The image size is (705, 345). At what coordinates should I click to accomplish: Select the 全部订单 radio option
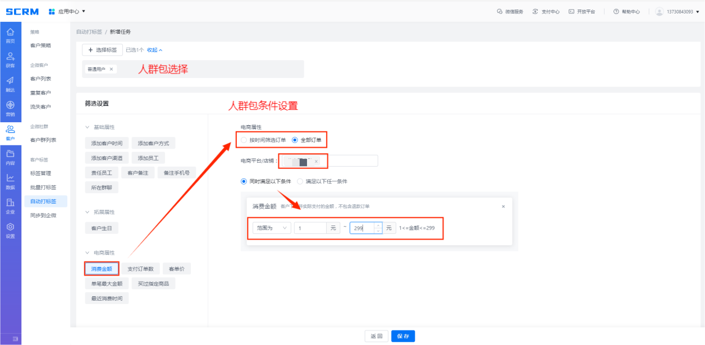295,140
